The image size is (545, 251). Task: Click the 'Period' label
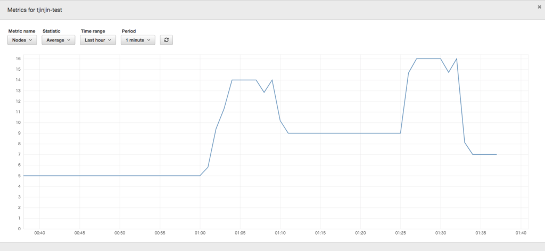(x=129, y=31)
